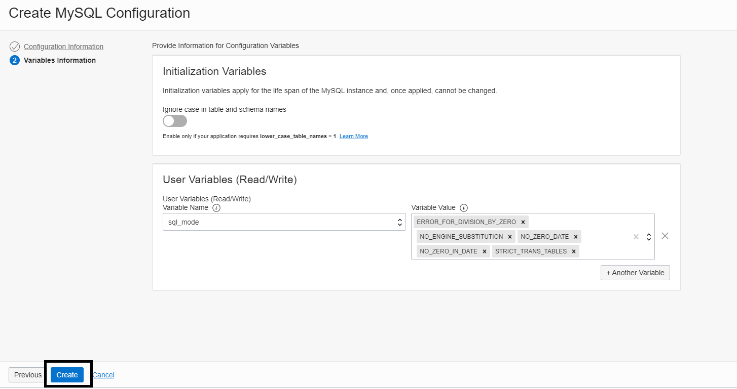Go to Configuration Information step

pos(63,47)
